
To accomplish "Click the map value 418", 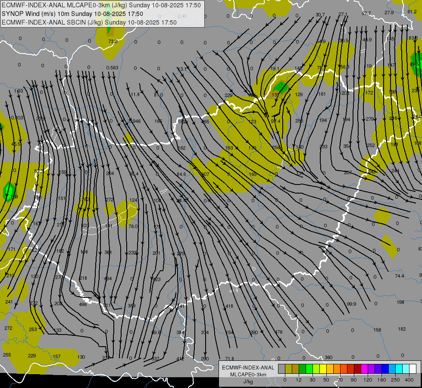I will [229, 306].
